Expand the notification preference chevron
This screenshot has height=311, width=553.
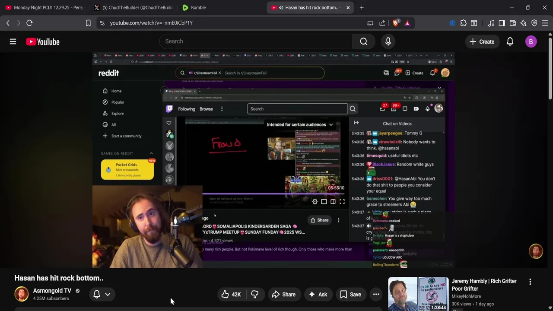(108, 295)
